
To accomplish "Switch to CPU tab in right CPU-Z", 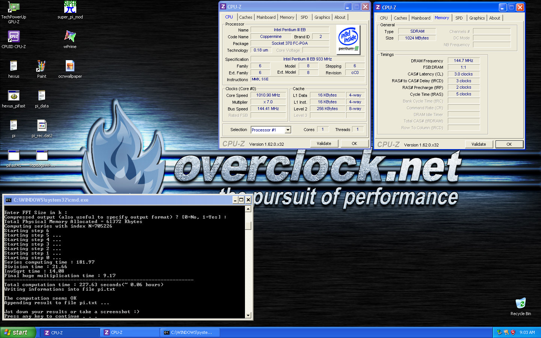I will (x=384, y=18).
